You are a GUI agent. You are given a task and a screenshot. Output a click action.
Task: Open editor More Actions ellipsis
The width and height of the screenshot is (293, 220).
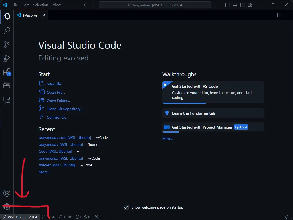click(x=286, y=15)
